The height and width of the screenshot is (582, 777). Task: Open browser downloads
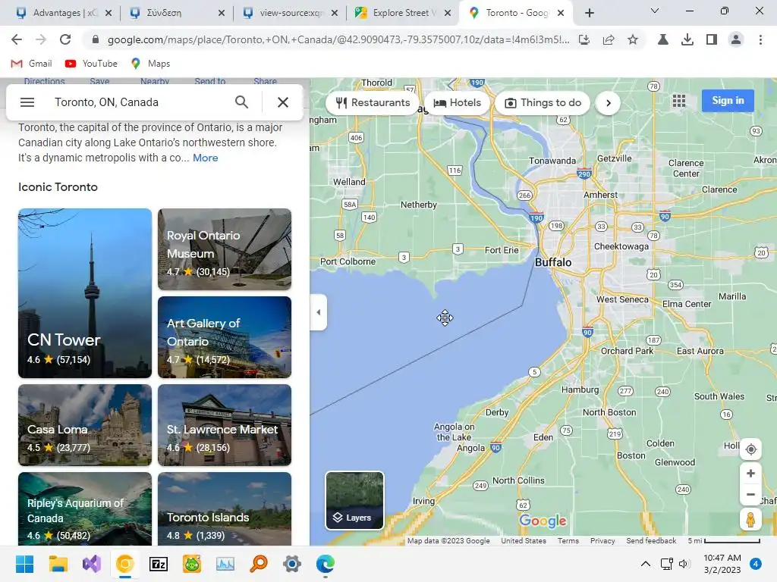[687, 39]
